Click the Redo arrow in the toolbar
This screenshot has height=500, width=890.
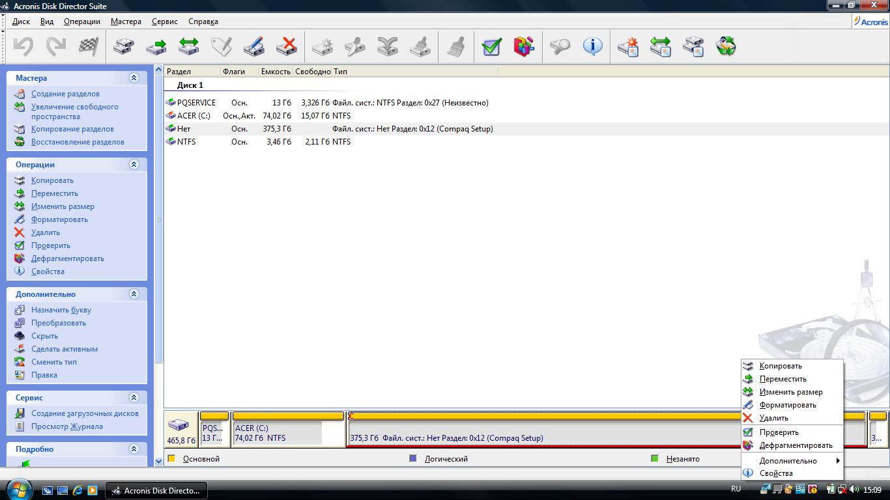pyautogui.click(x=56, y=46)
